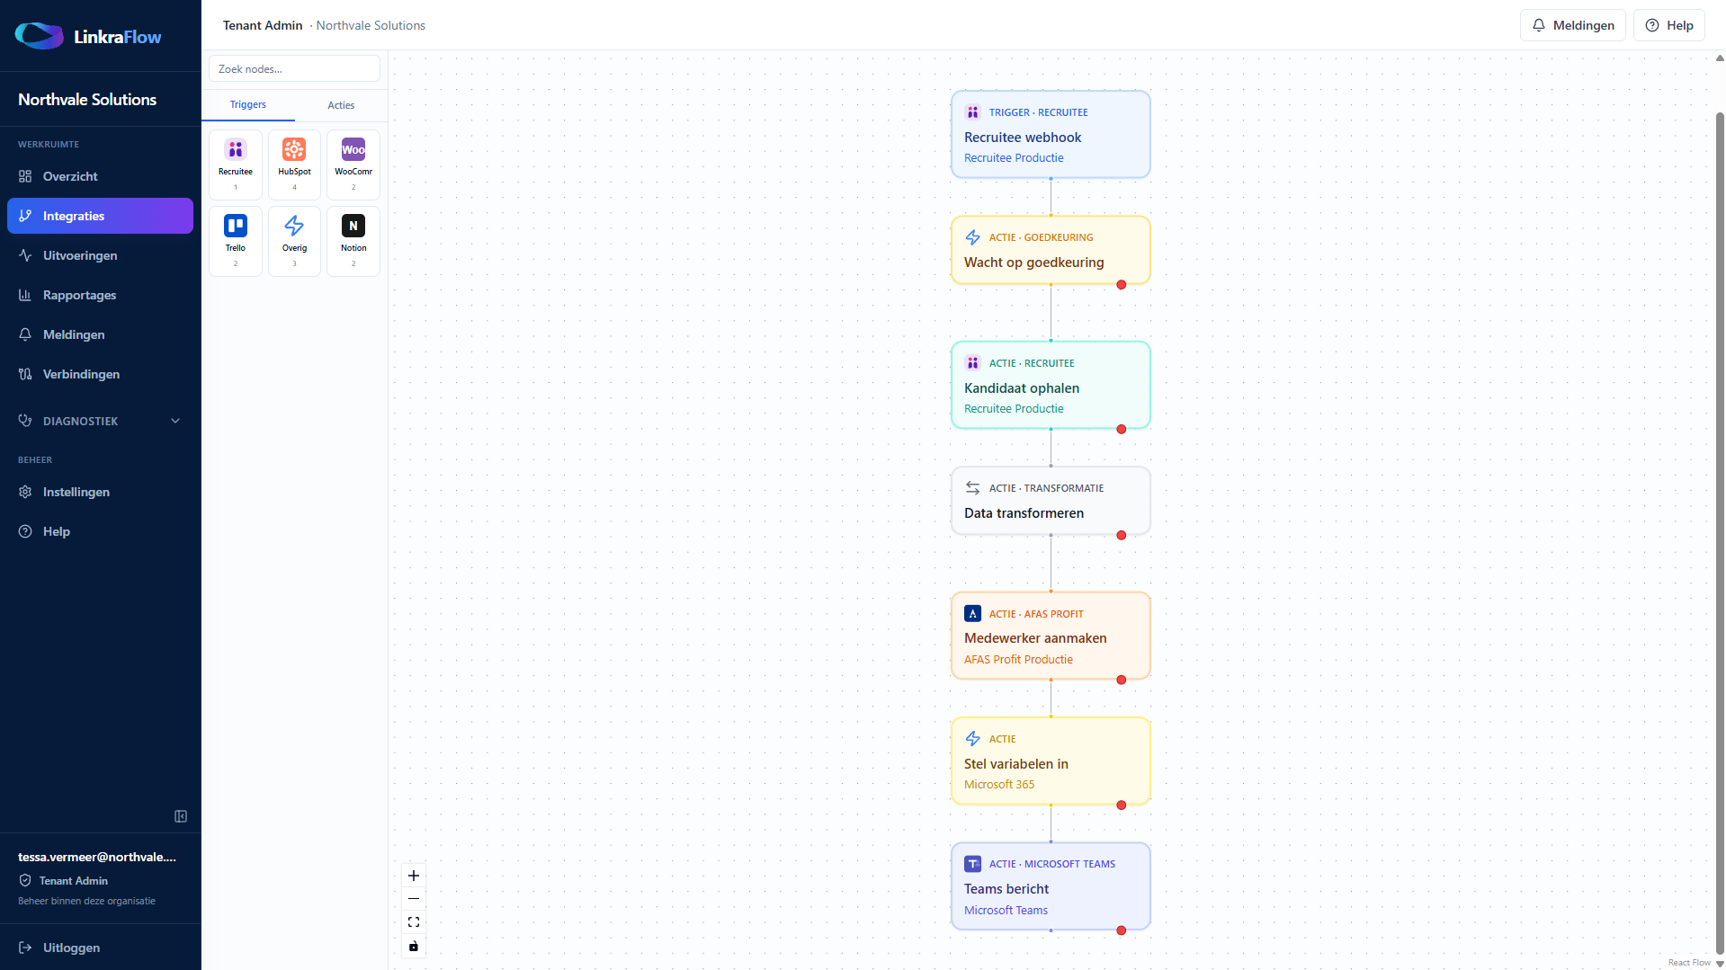
Task: Open Meldingen in the sidebar
Action: click(x=100, y=334)
